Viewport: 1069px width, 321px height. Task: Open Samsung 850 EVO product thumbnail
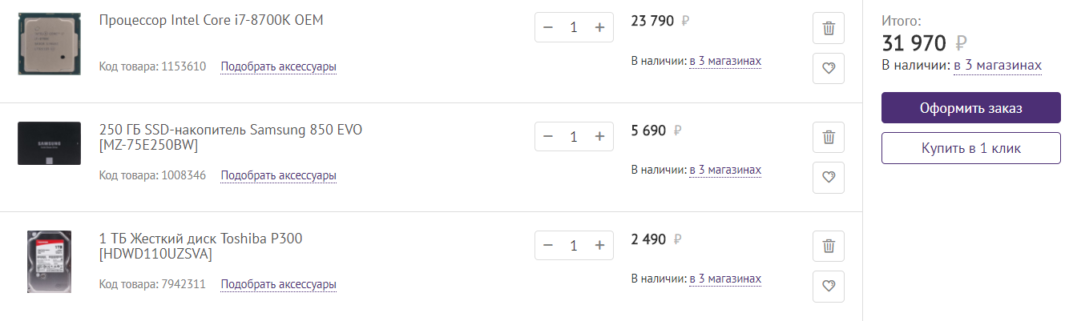pyautogui.click(x=49, y=143)
